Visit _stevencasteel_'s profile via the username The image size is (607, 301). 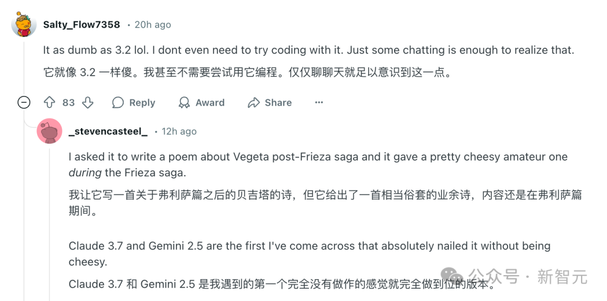click(x=108, y=131)
